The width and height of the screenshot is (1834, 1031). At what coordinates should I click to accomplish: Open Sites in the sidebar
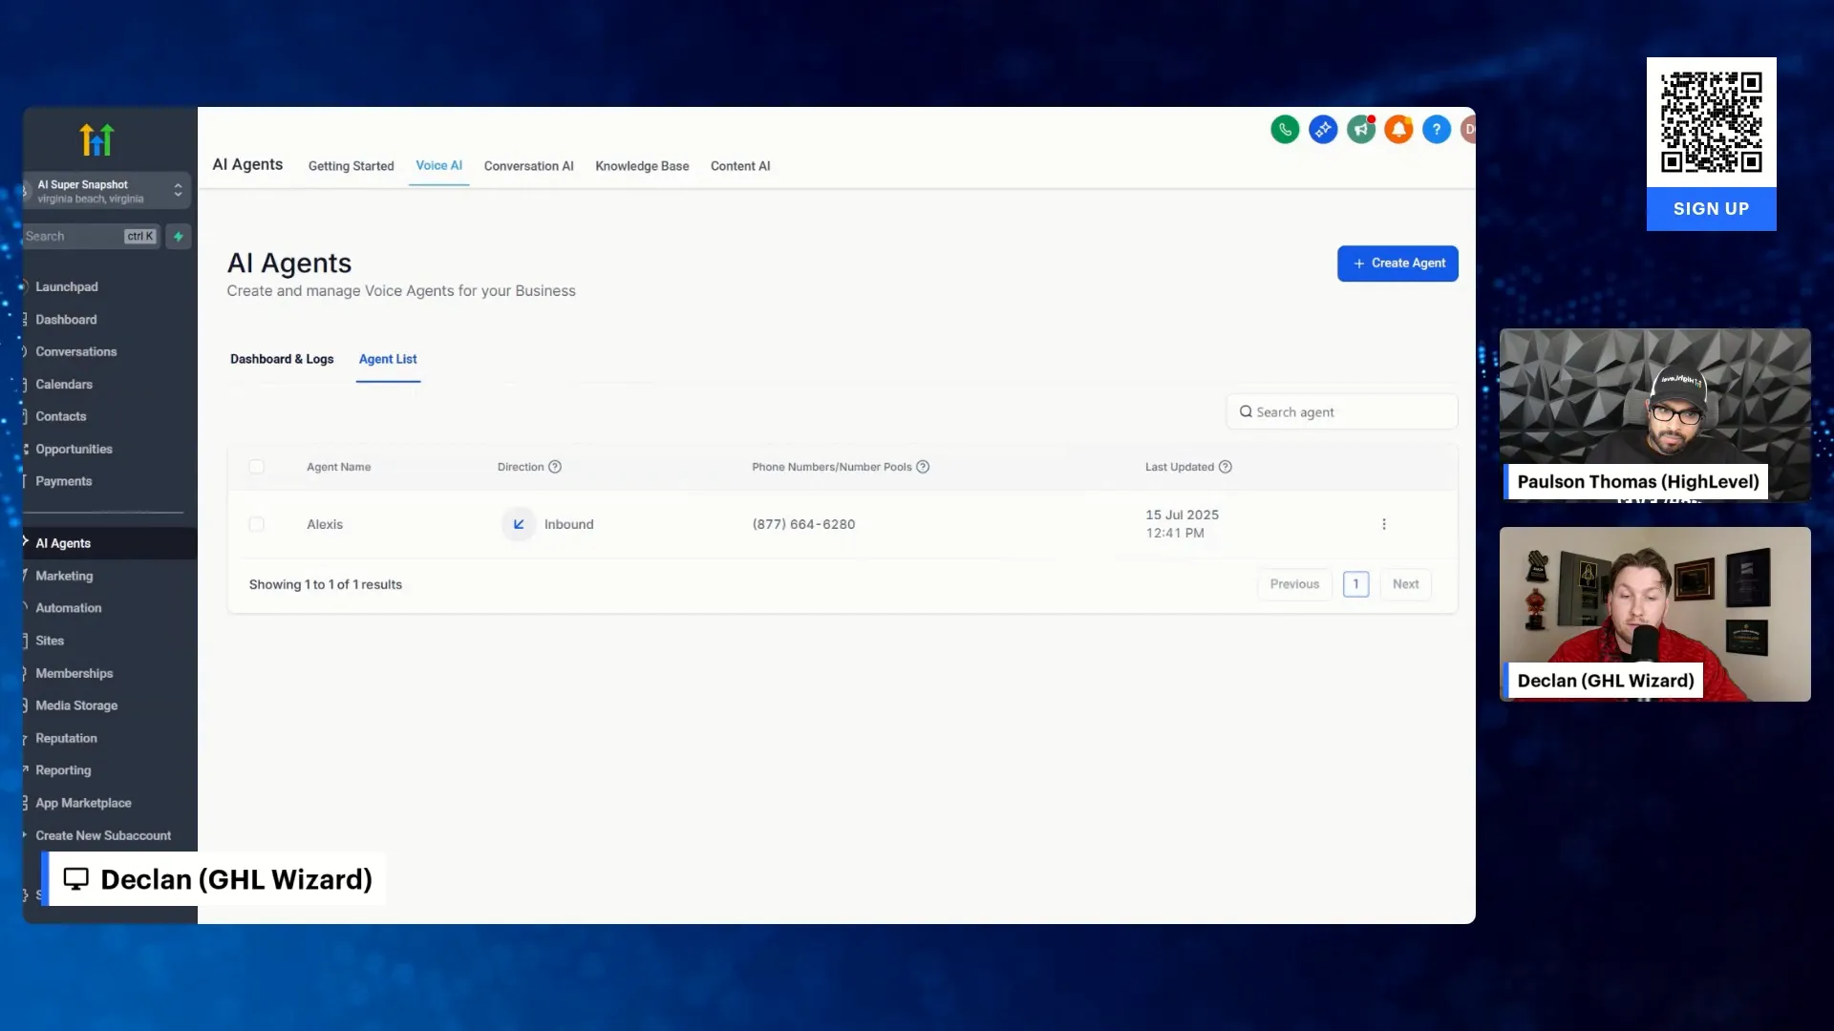click(50, 642)
